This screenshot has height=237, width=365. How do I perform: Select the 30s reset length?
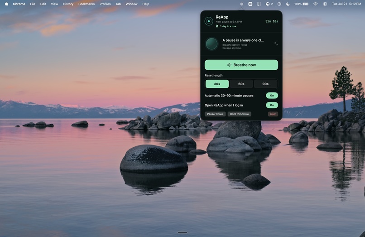tap(217, 84)
